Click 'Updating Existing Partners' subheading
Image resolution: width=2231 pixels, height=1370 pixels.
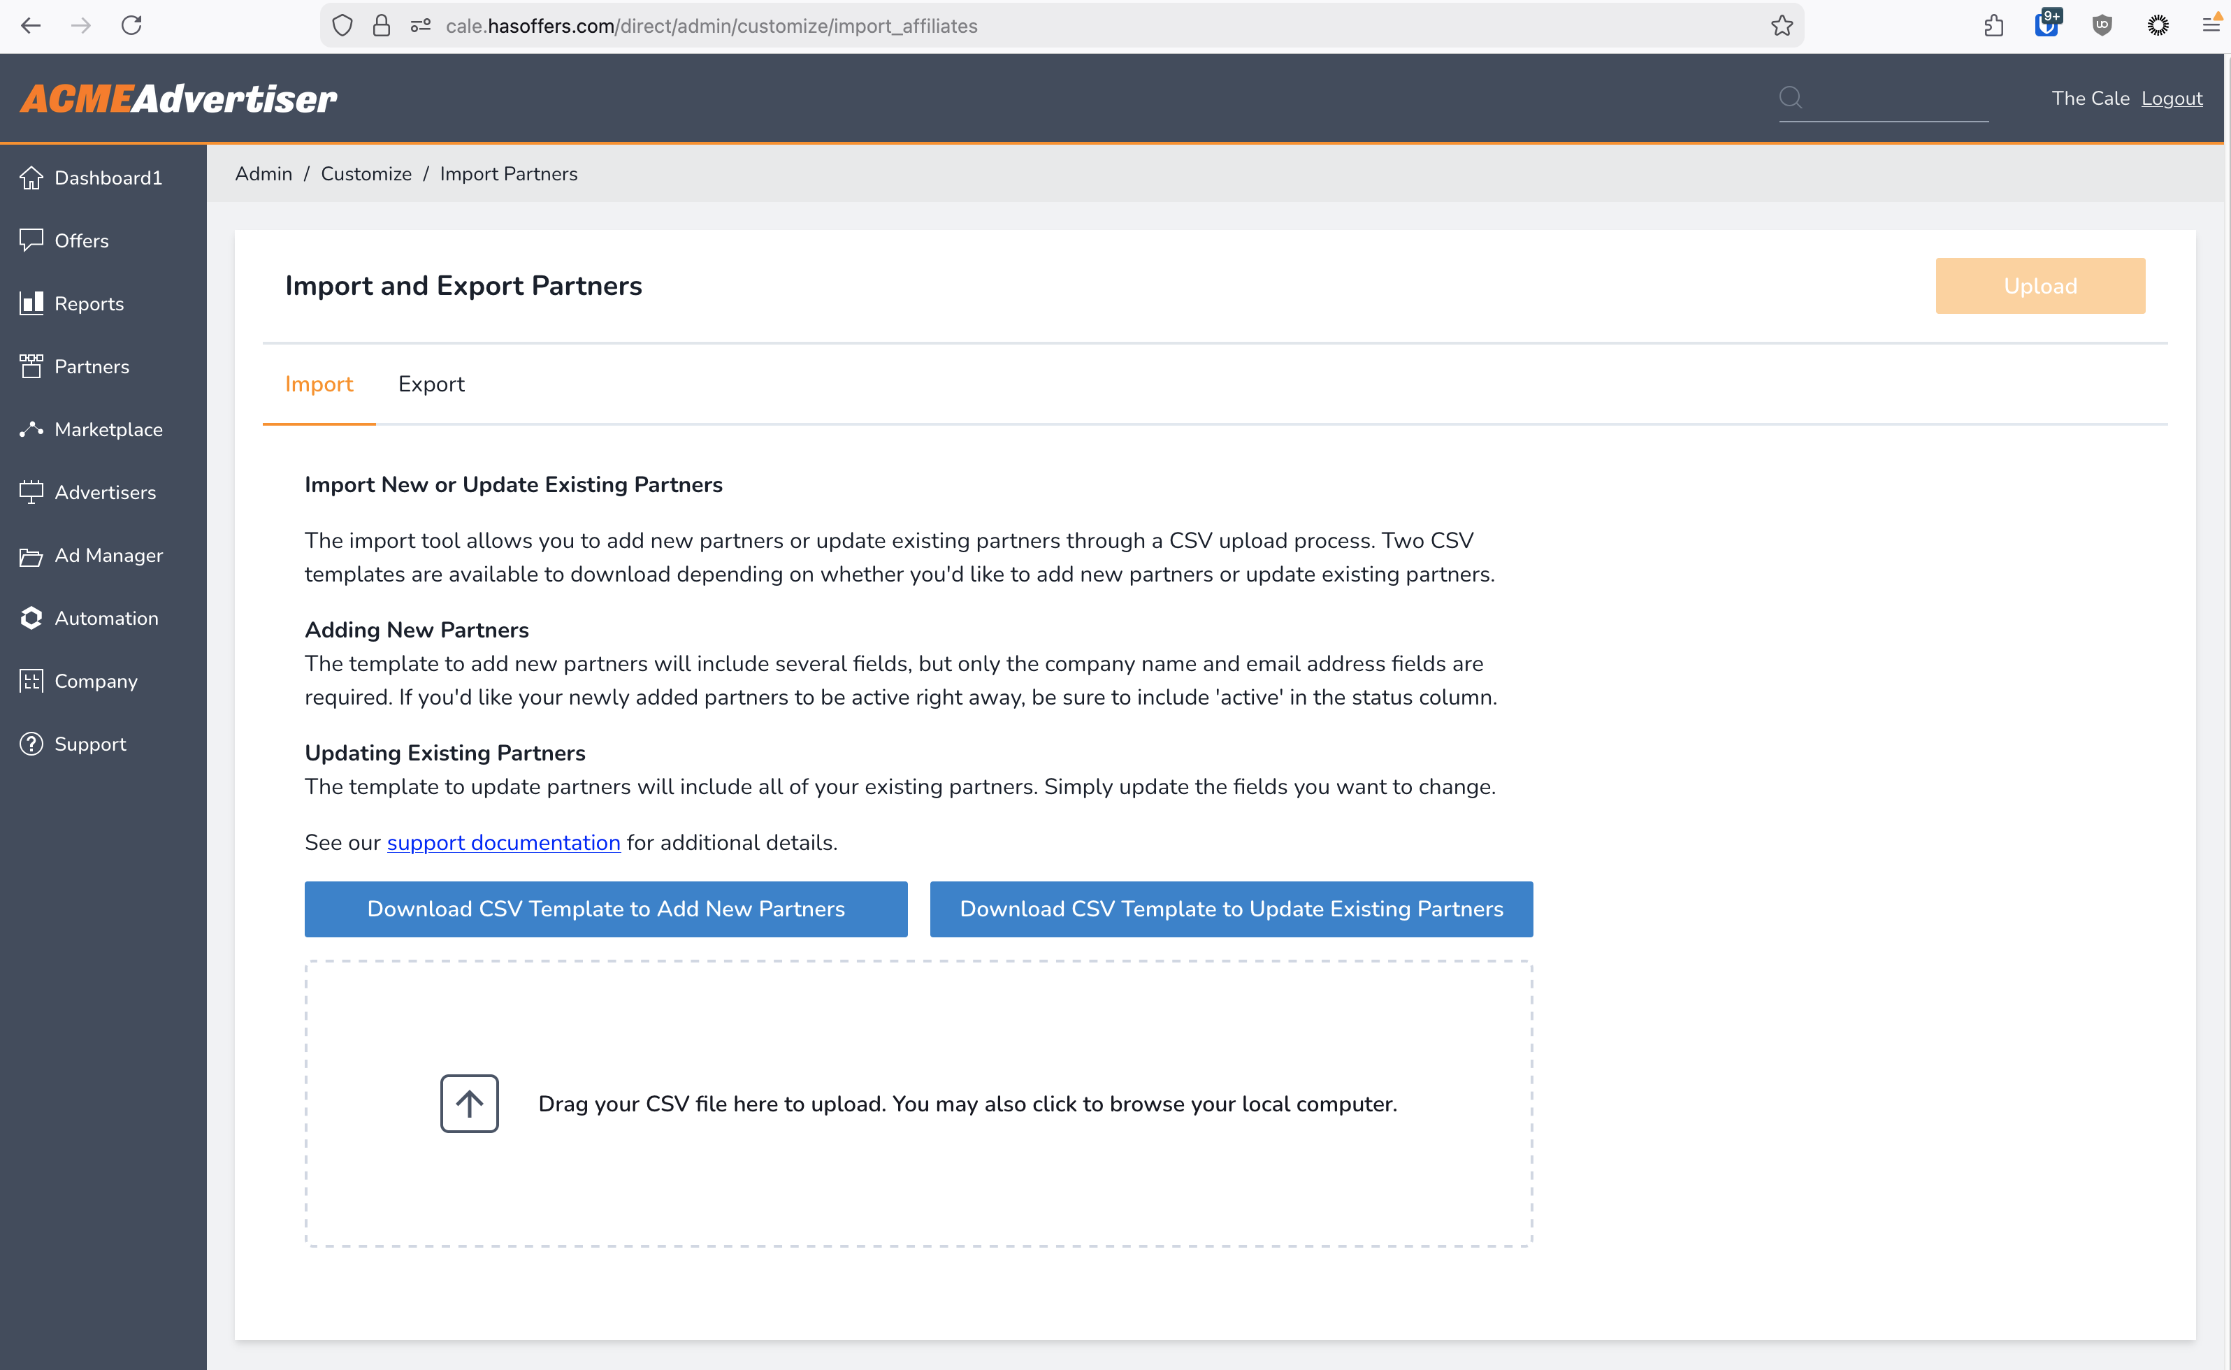click(x=445, y=753)
